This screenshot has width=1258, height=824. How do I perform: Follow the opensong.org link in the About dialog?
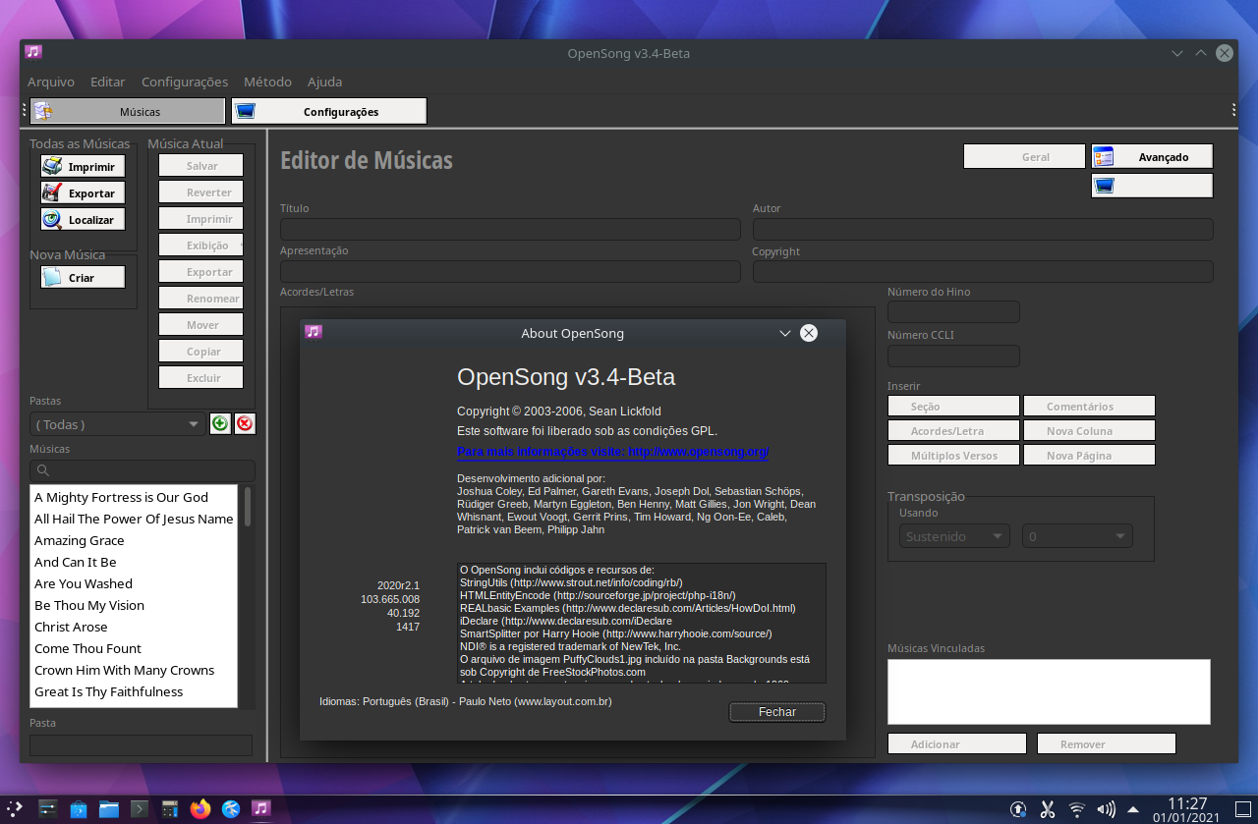click(612, 451)
